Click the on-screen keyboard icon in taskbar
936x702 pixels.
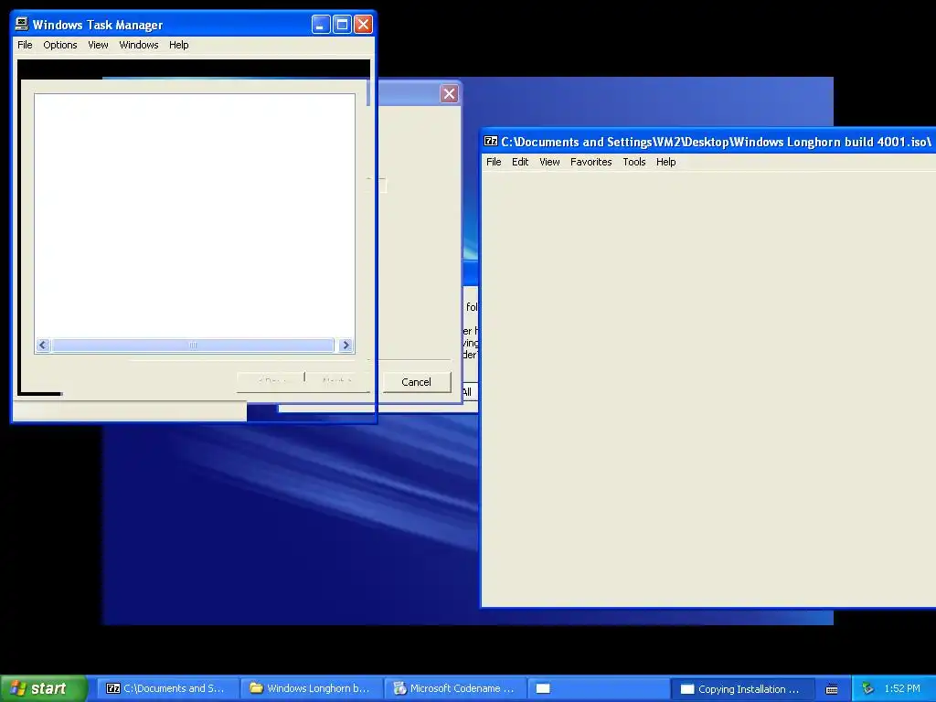point(832,689)
